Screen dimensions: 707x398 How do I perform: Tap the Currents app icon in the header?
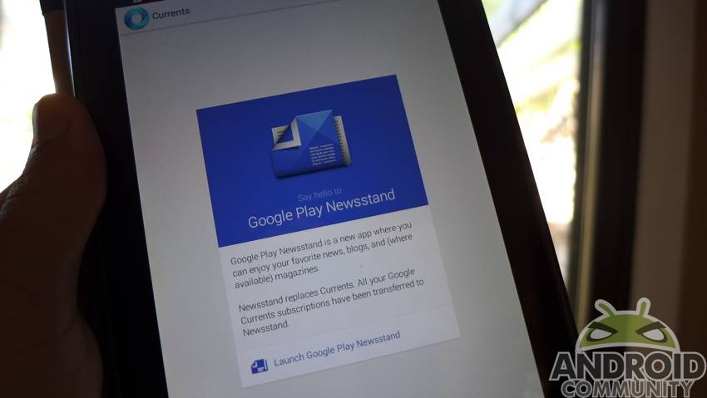[x=136, y=18]
